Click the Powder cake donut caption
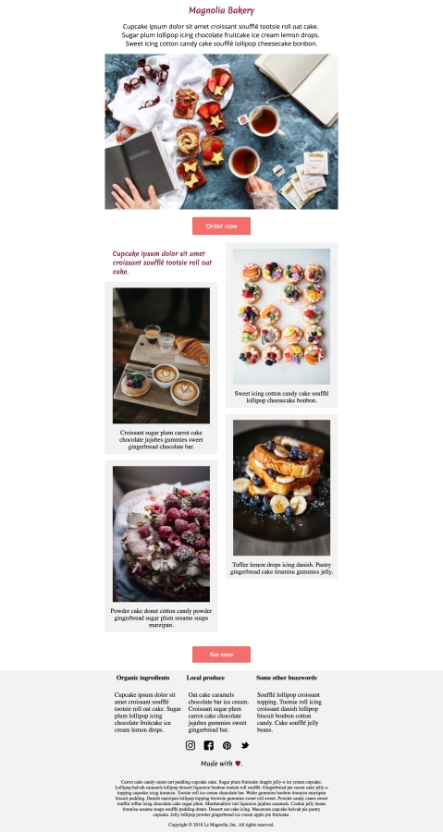 [161, 618]
